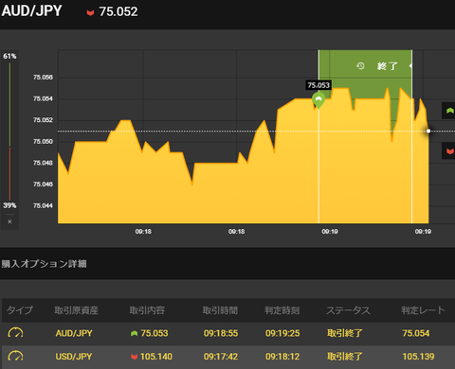Click the 75.053 price tooltip label
Viewport: 455px width, 369px height.
pyautogui.click(x=318, y=85)
